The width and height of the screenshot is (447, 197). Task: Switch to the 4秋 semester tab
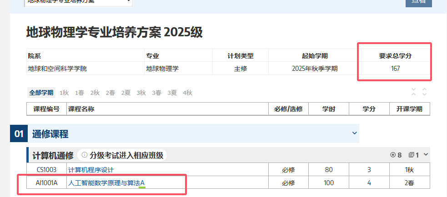(x=187, y=93)
